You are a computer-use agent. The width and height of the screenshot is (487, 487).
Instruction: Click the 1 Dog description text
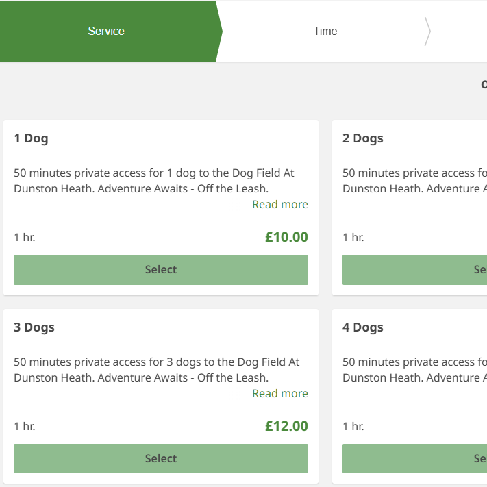[154, 181]
